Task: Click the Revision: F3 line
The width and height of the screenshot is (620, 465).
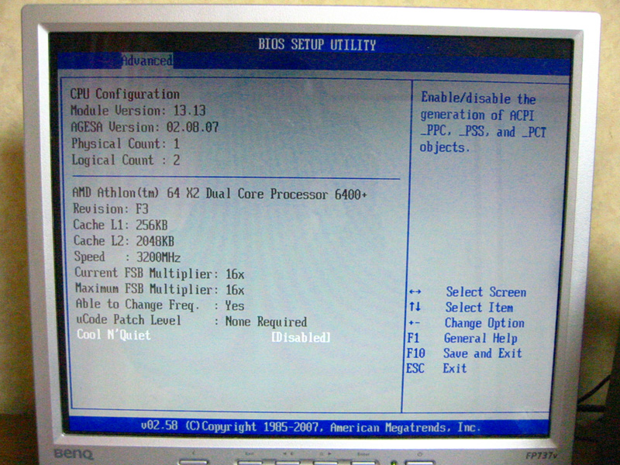Action: tap(111, 208)
